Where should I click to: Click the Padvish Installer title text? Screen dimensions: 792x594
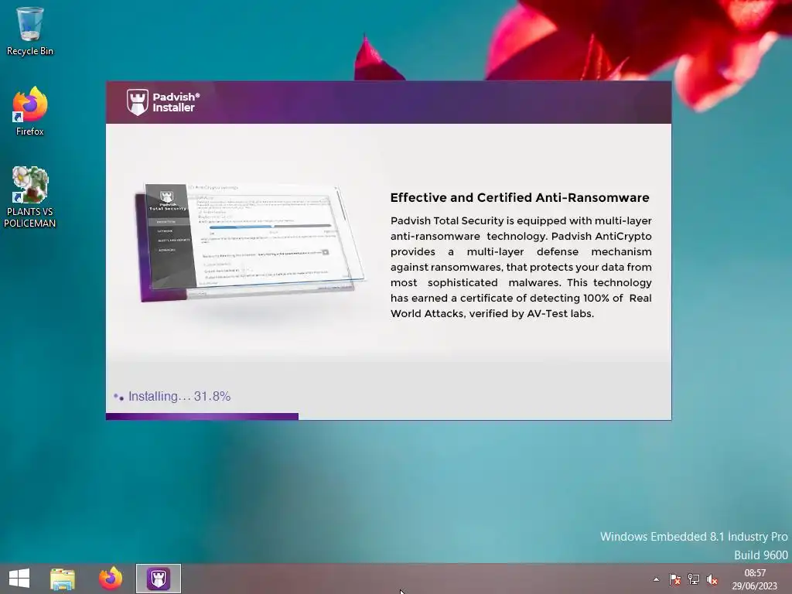[x=176, y=102]
